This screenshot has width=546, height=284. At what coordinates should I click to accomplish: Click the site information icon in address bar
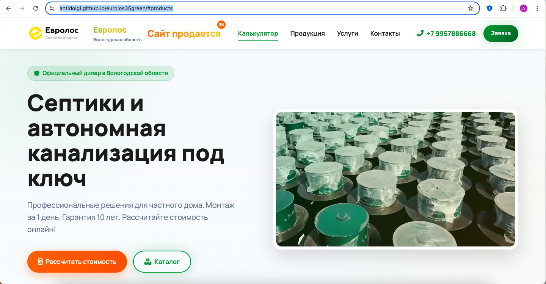click(x=52, y=8)
